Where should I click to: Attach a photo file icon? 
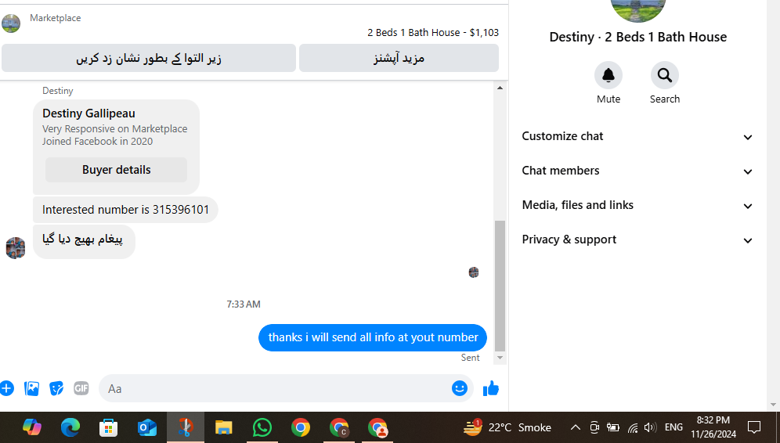(x=31, y=388)
